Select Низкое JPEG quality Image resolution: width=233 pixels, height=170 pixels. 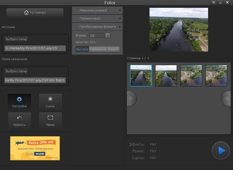[x=113, y=49]
